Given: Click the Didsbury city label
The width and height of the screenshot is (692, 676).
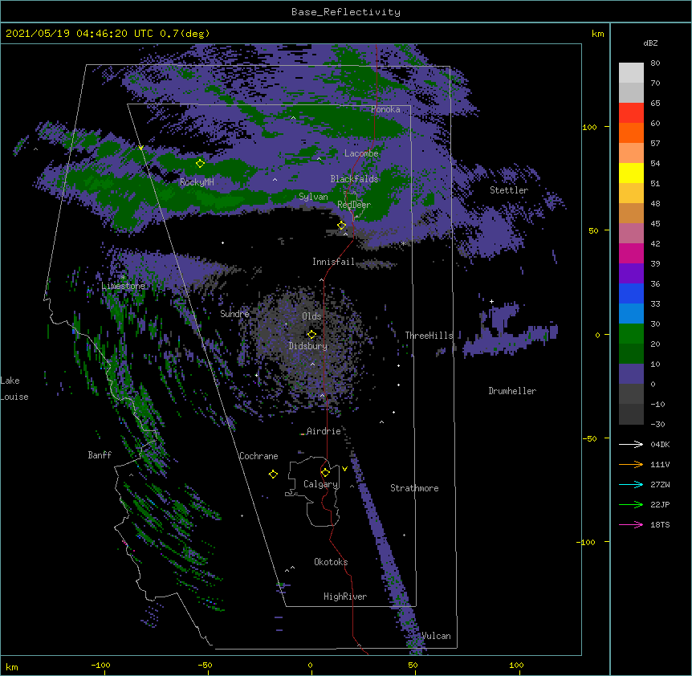Looking at the screenshot, I should 308,346.
